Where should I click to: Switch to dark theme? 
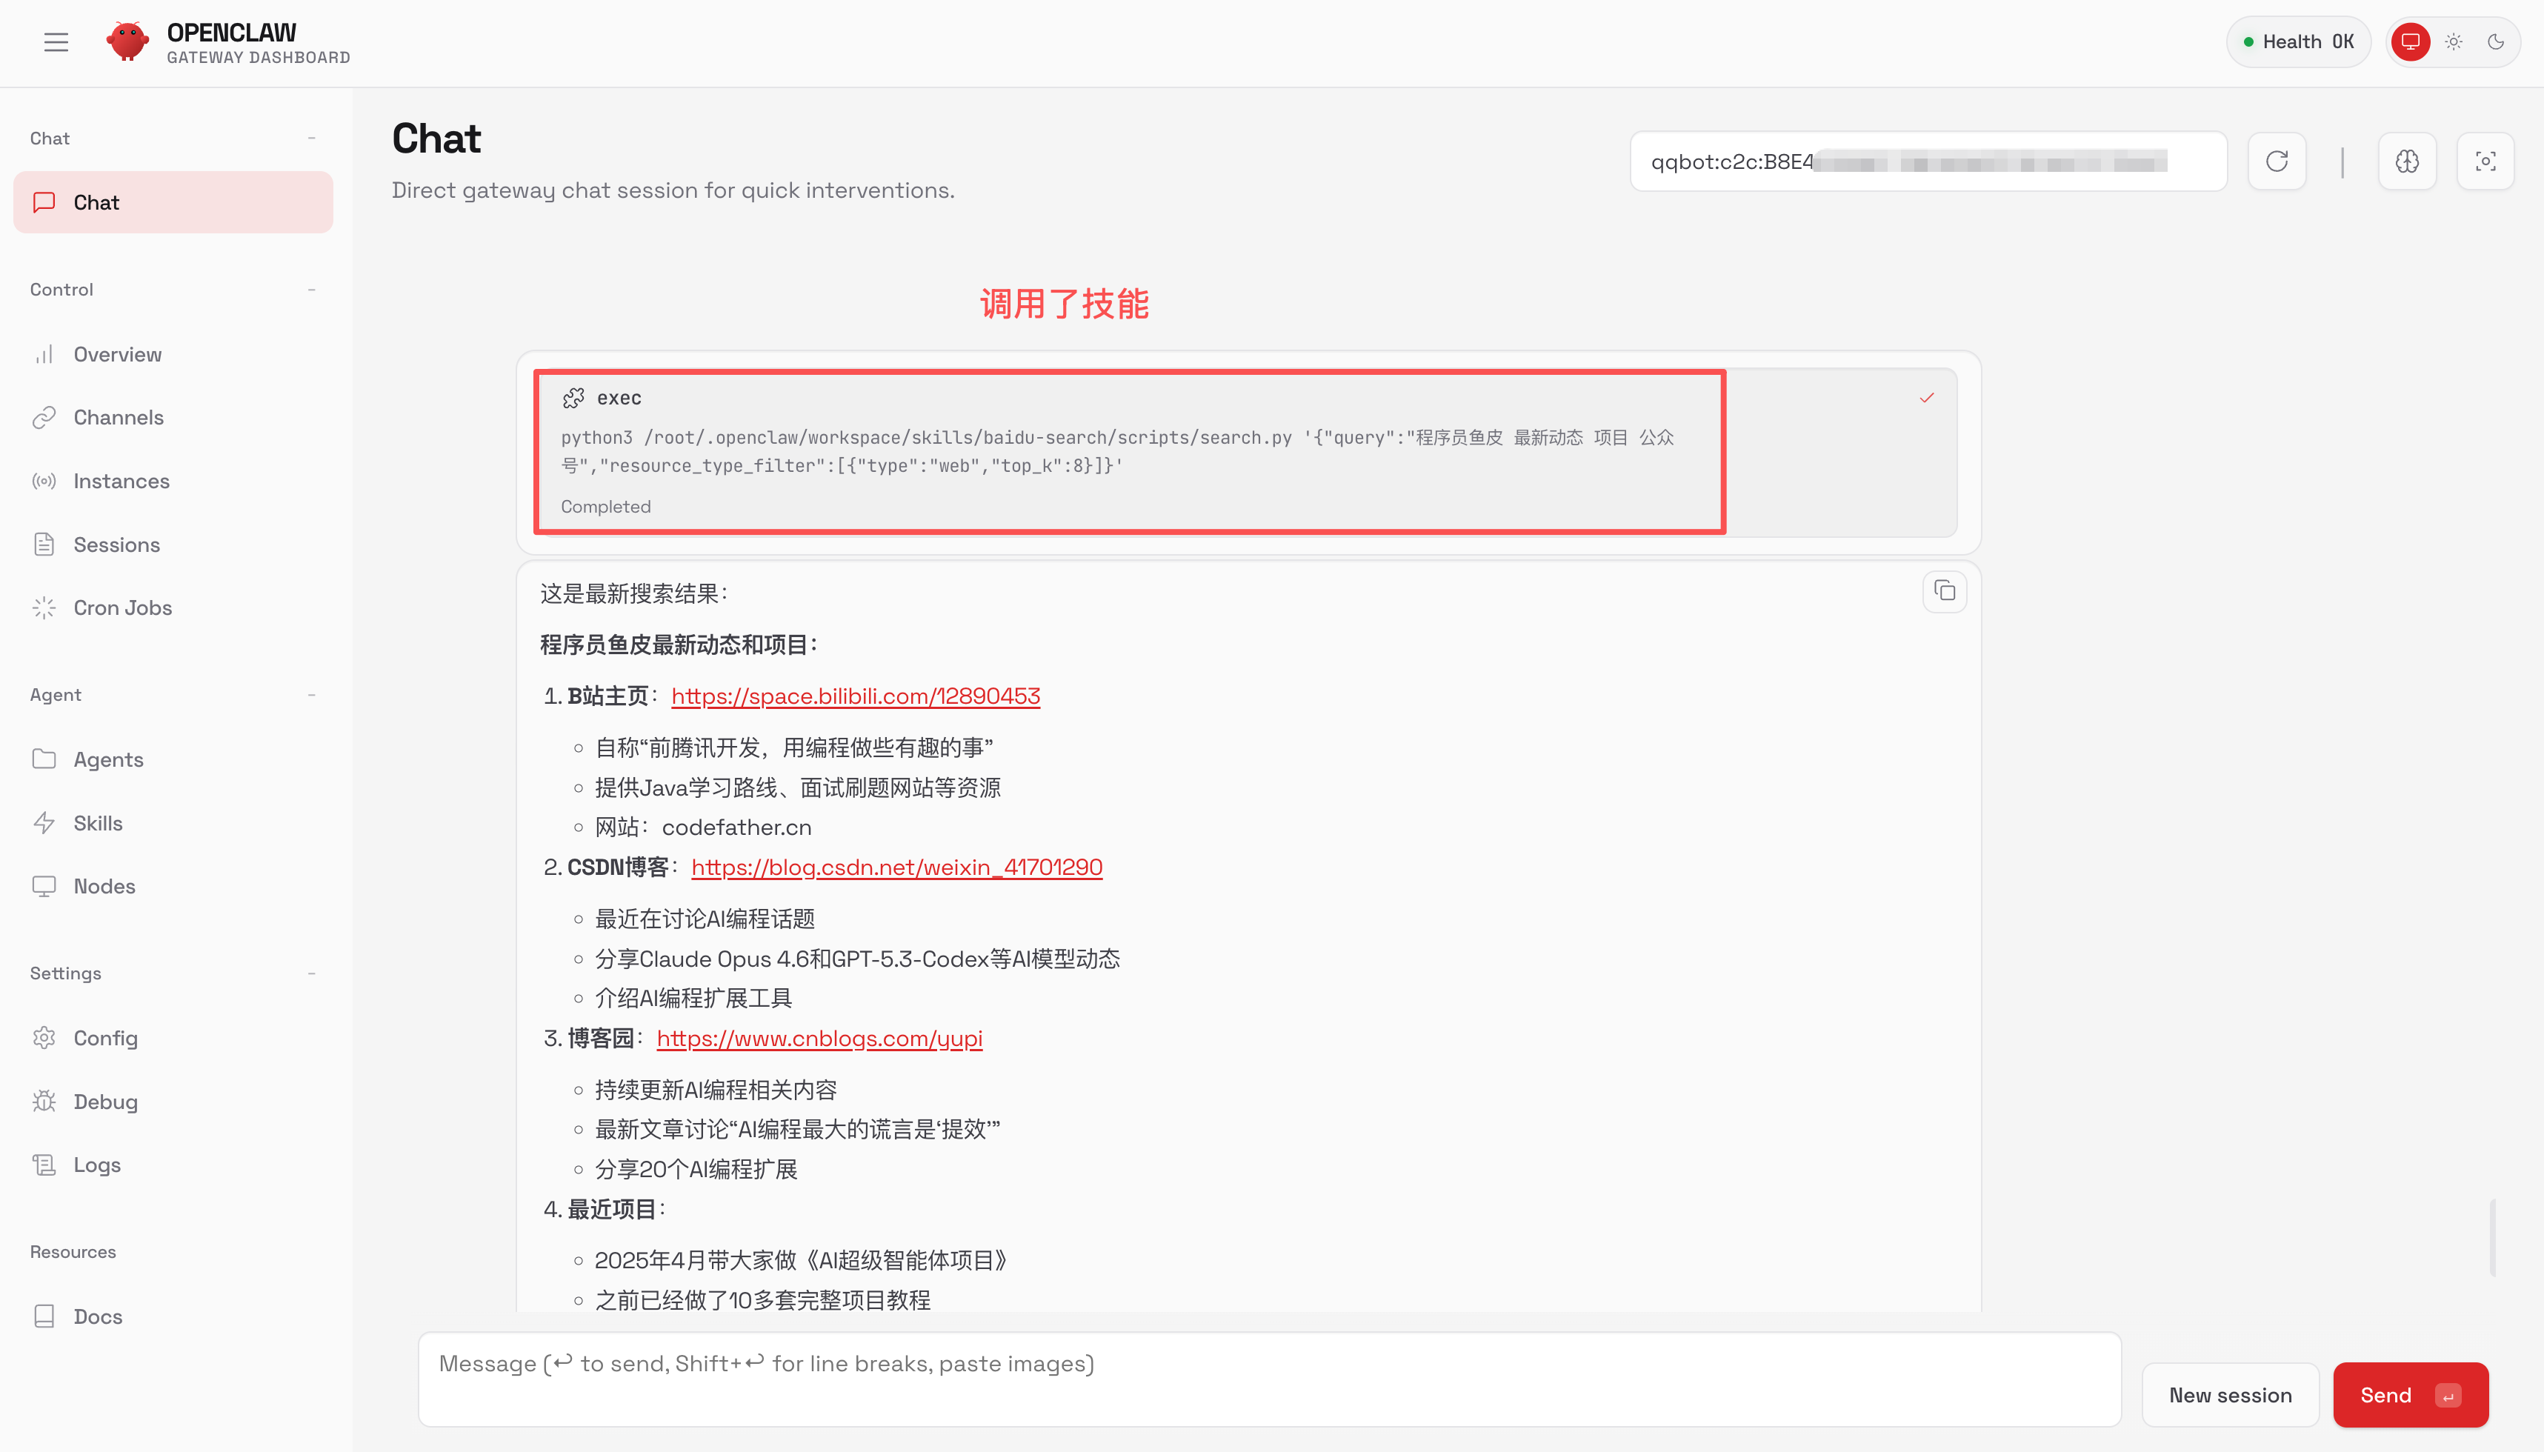(2495, 42)
